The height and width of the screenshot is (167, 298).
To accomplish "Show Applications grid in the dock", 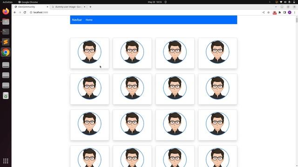I will (6, 161).
